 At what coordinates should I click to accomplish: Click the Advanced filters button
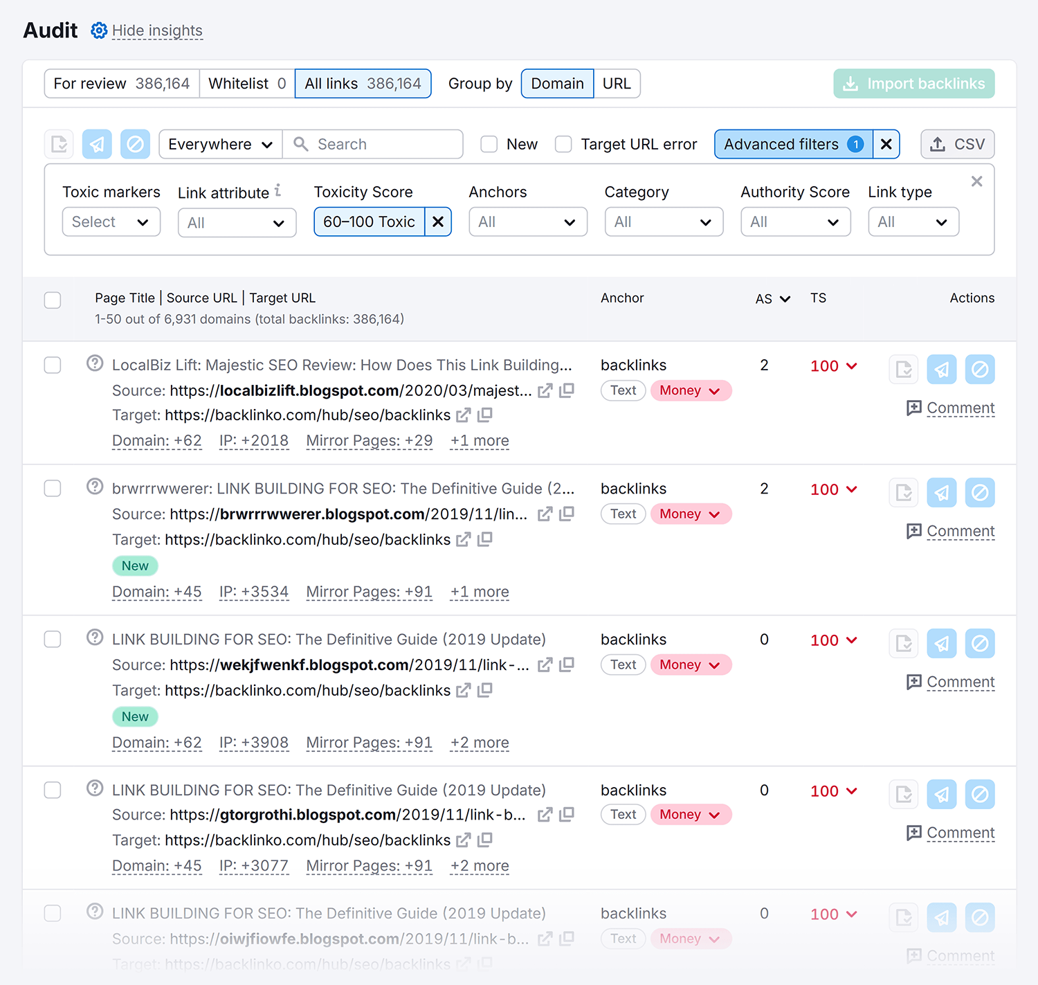[x=794, y=144]
